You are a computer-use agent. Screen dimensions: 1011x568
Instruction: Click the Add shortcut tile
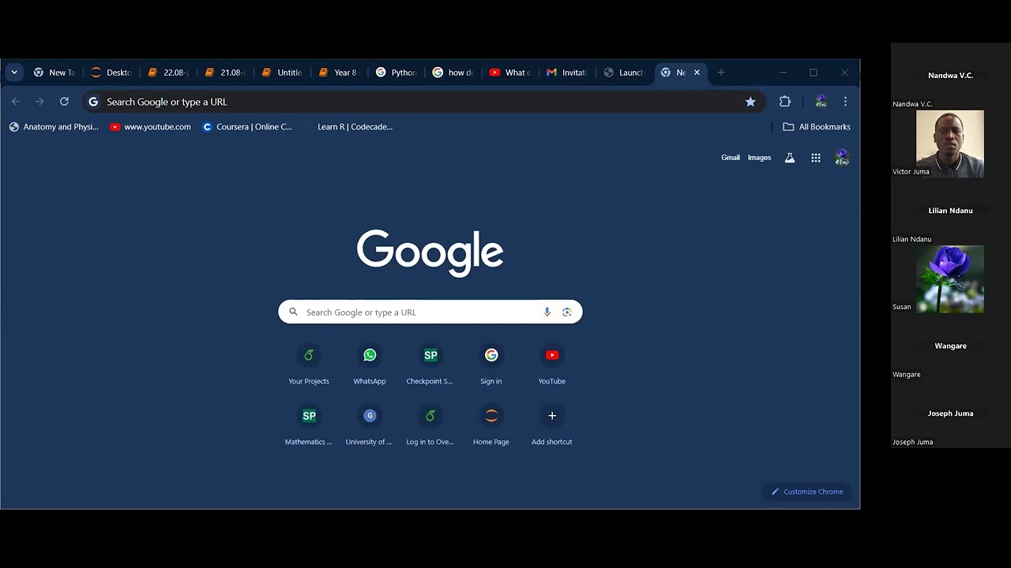click(x=552, y=426)
